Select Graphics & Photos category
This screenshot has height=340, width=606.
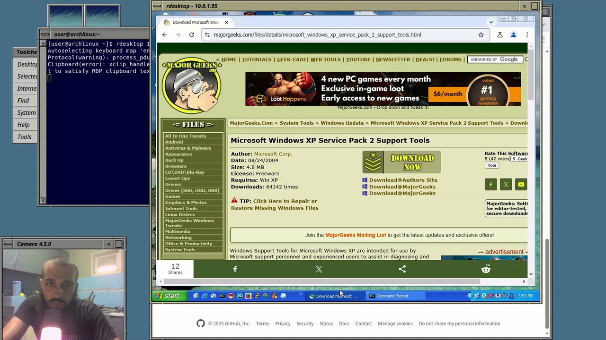(186, 203)
